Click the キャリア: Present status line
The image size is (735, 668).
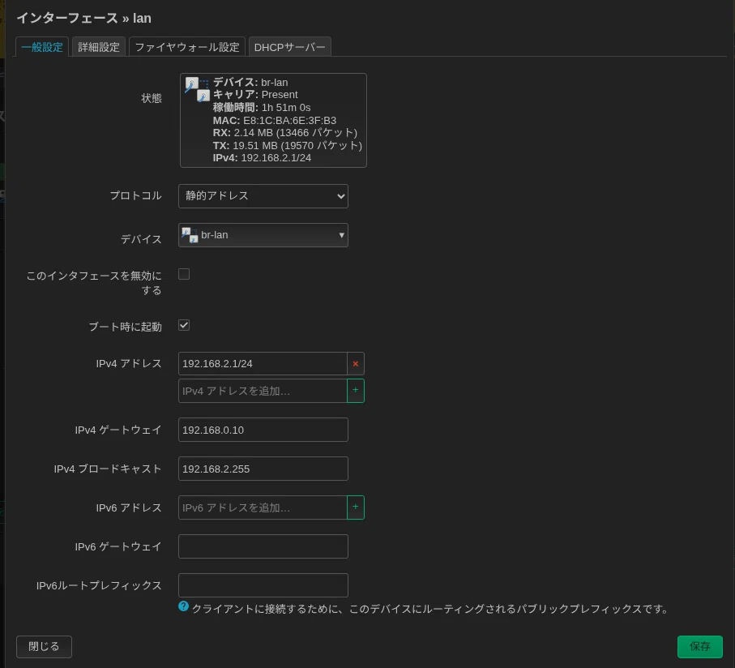tap(255, 95)
